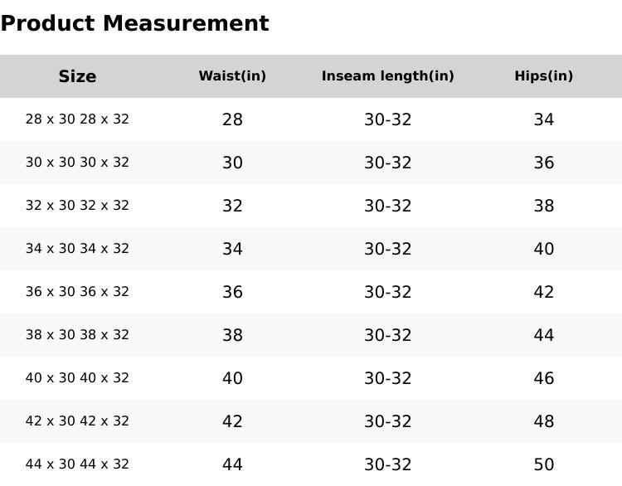622x486 pixels.
Task: Select the 40 x 30 40 x 32 size cell
Action: tap(77, 378)
